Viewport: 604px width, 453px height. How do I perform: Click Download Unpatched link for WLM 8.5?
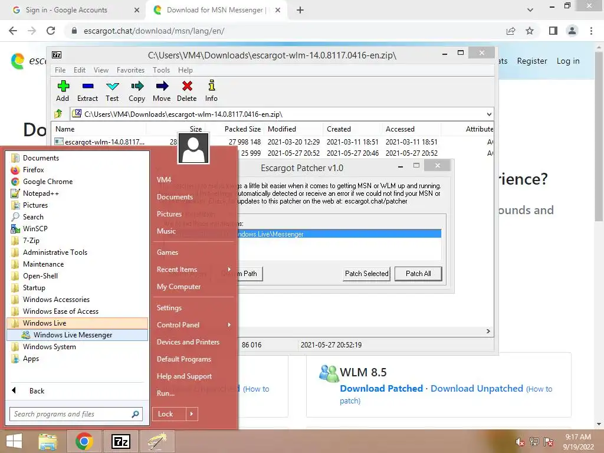pyautogui.click(x=477, y=389)
